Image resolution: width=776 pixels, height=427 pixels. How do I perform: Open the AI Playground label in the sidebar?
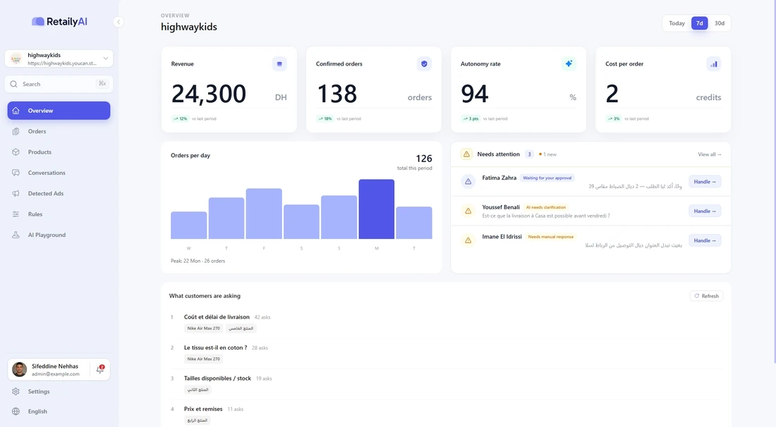point(47,235)
